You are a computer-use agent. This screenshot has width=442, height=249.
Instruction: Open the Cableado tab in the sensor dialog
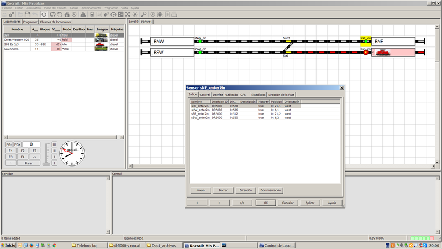pos(231,95)
